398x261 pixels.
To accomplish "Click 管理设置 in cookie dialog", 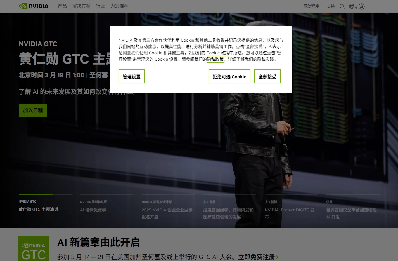I will pyautogui.click(x=132, y=76).
